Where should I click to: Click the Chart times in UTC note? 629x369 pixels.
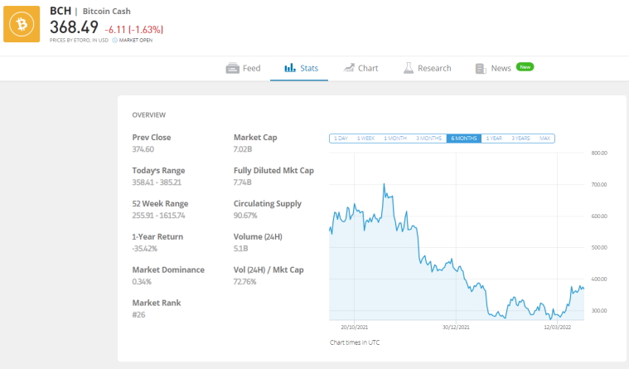(x=355, y=342)
